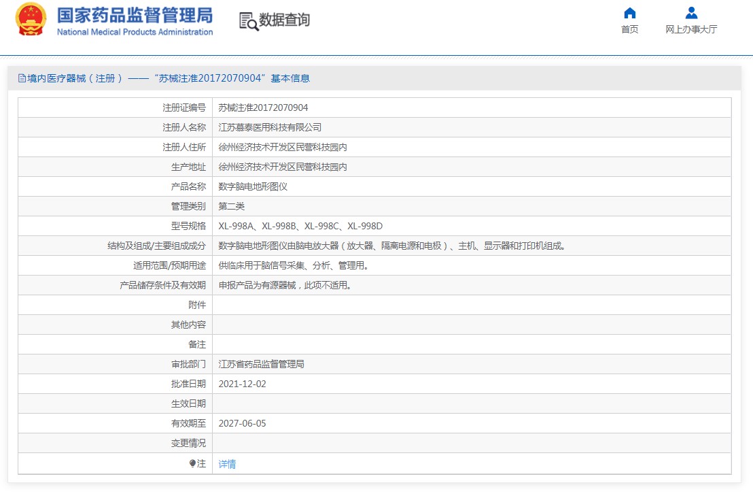Open the 数据查询 text label
753x496 pixels.
click(284, 20)
